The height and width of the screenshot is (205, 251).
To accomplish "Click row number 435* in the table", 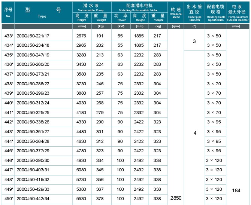I will pyautogui.click(x=8, y=55).
